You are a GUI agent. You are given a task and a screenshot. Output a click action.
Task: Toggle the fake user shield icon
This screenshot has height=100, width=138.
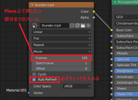click(x=72, y=26)
